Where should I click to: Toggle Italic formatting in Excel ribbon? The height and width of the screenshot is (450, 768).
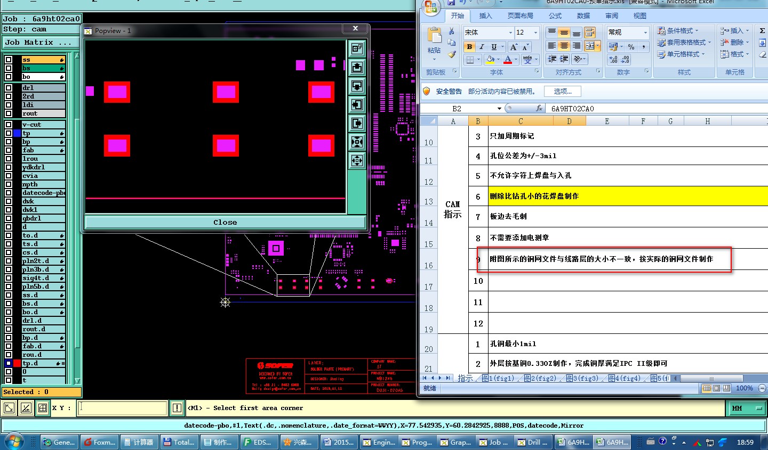pos(482,47)
